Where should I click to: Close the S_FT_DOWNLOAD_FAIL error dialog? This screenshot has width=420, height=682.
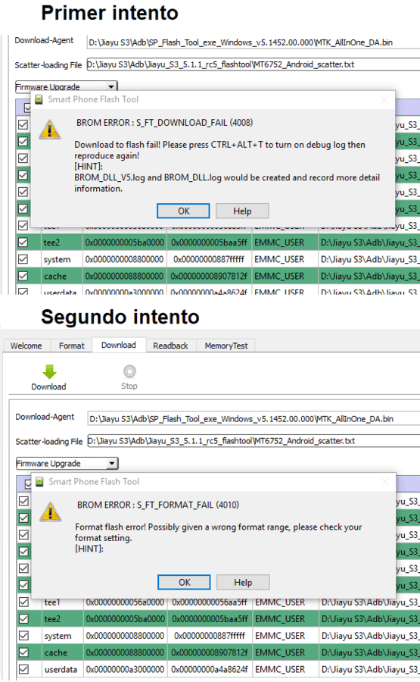[x=384, y=99]
